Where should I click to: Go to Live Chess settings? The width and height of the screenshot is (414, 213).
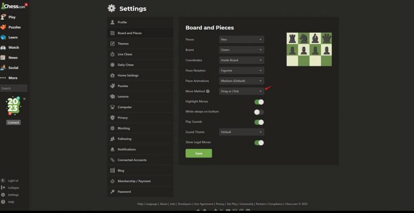(x=125, y=54)
